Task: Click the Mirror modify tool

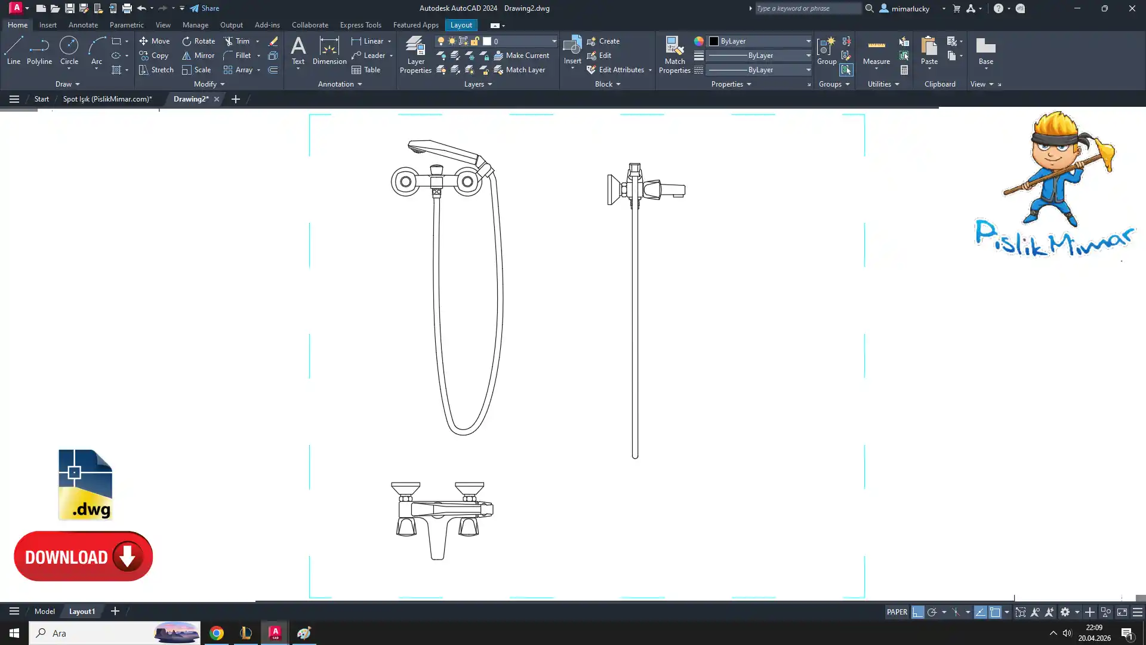Action: 198,56
